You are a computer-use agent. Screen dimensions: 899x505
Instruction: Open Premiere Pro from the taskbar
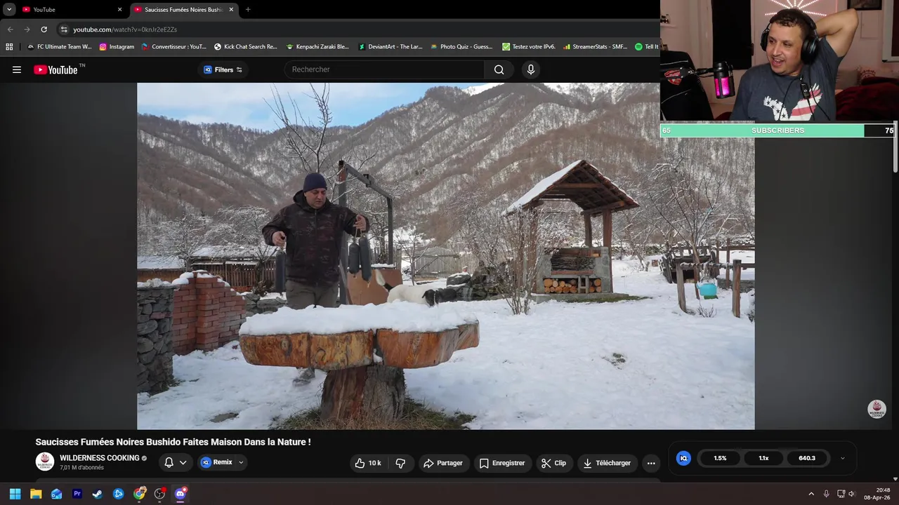[77, 494]
